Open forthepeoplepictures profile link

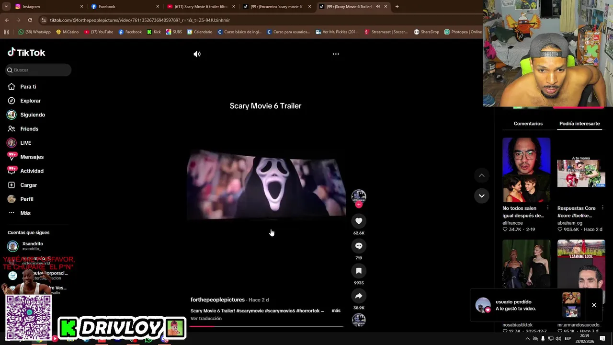tap(217, 299)
